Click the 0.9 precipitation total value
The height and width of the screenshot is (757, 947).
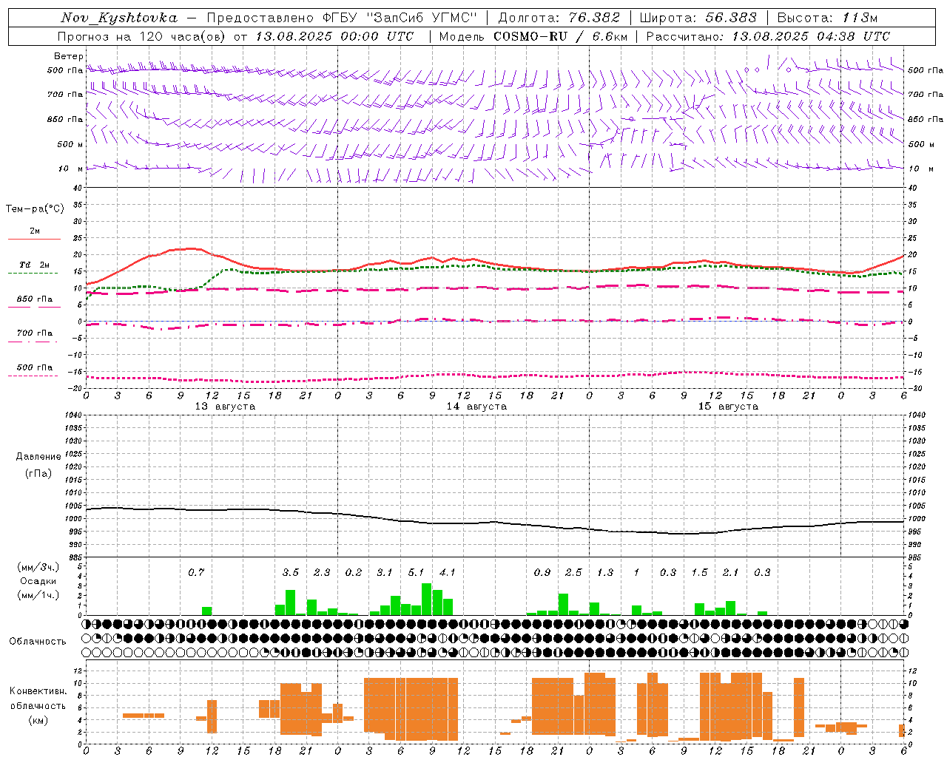(x=542, y=572)
